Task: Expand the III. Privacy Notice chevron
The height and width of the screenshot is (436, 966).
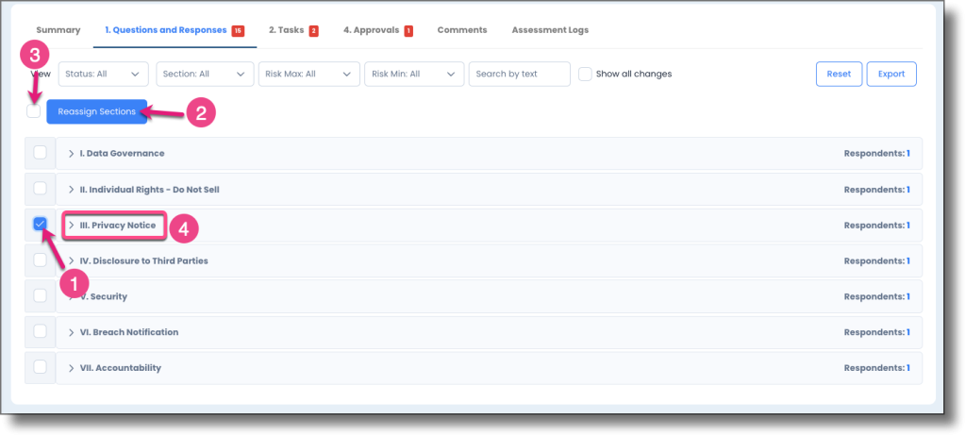Action: click(x=72, y=226)
